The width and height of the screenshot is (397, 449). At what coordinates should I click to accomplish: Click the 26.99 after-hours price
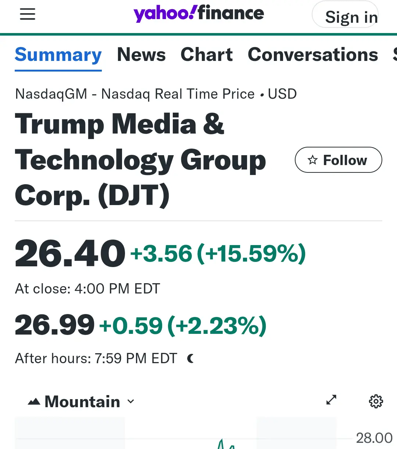(x=55, y=325)
